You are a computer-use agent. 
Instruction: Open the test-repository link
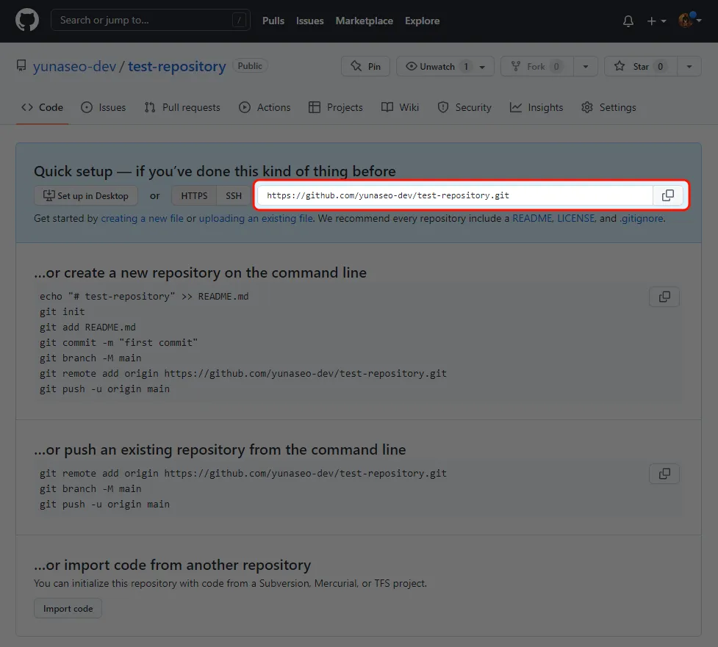coord(177,66)
